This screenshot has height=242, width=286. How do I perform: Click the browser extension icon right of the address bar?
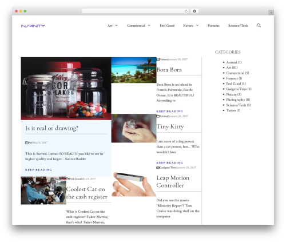(194, 11)
